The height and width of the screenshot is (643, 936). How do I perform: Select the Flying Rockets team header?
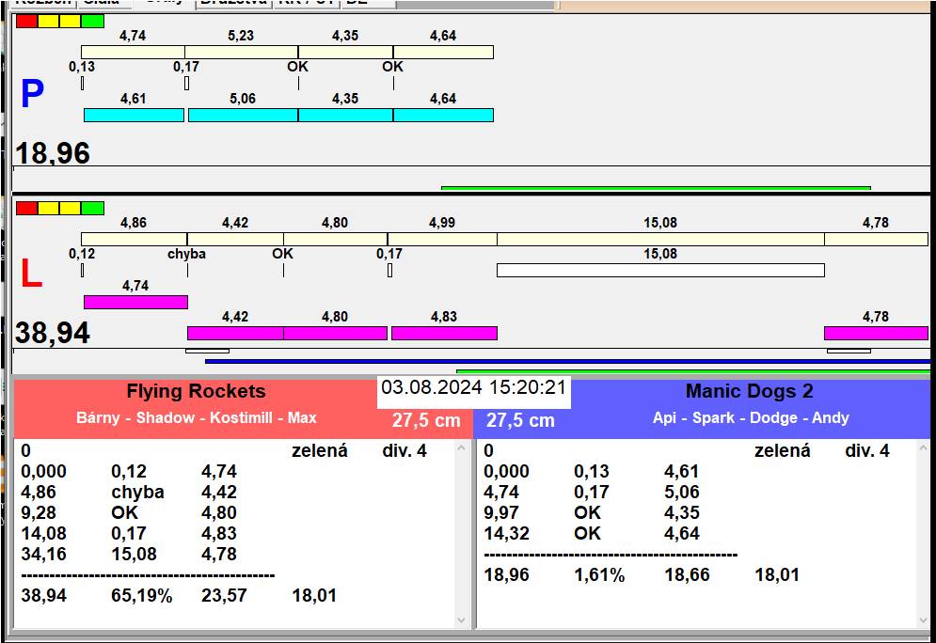(x=196, y=392)
